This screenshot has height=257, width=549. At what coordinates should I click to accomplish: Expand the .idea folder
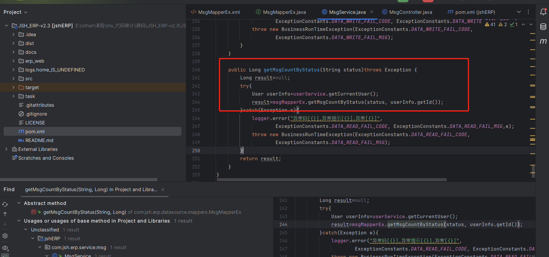coord(13,34)
